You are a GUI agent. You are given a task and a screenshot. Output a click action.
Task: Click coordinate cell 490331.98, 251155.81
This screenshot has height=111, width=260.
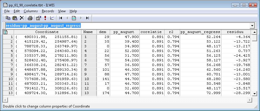48,37
